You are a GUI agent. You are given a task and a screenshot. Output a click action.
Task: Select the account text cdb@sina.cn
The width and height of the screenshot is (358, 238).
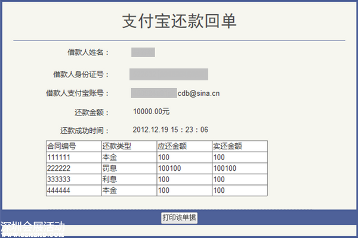[199, 93]
